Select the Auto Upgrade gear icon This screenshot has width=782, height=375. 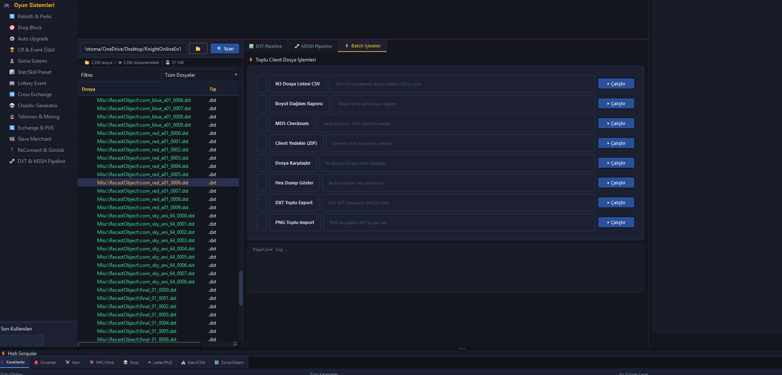[x=12, y=39]
